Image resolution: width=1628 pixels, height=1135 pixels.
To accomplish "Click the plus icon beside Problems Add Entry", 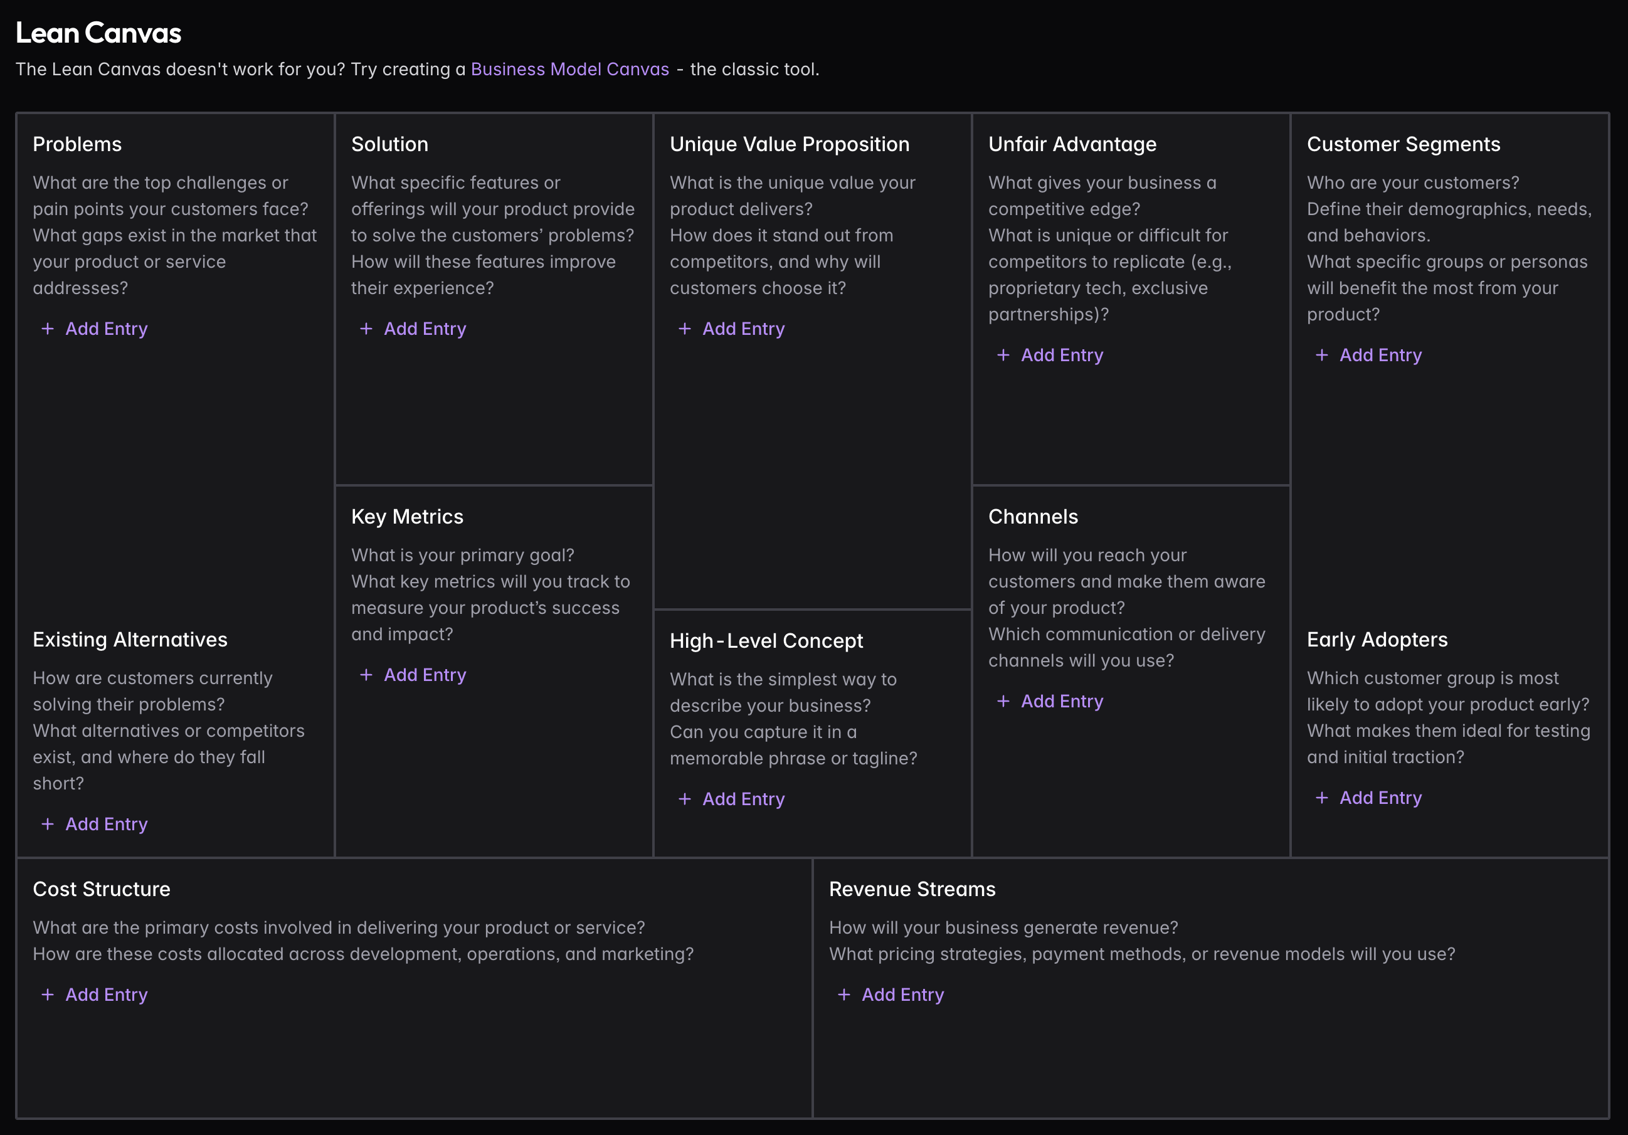I will (48, 328).
